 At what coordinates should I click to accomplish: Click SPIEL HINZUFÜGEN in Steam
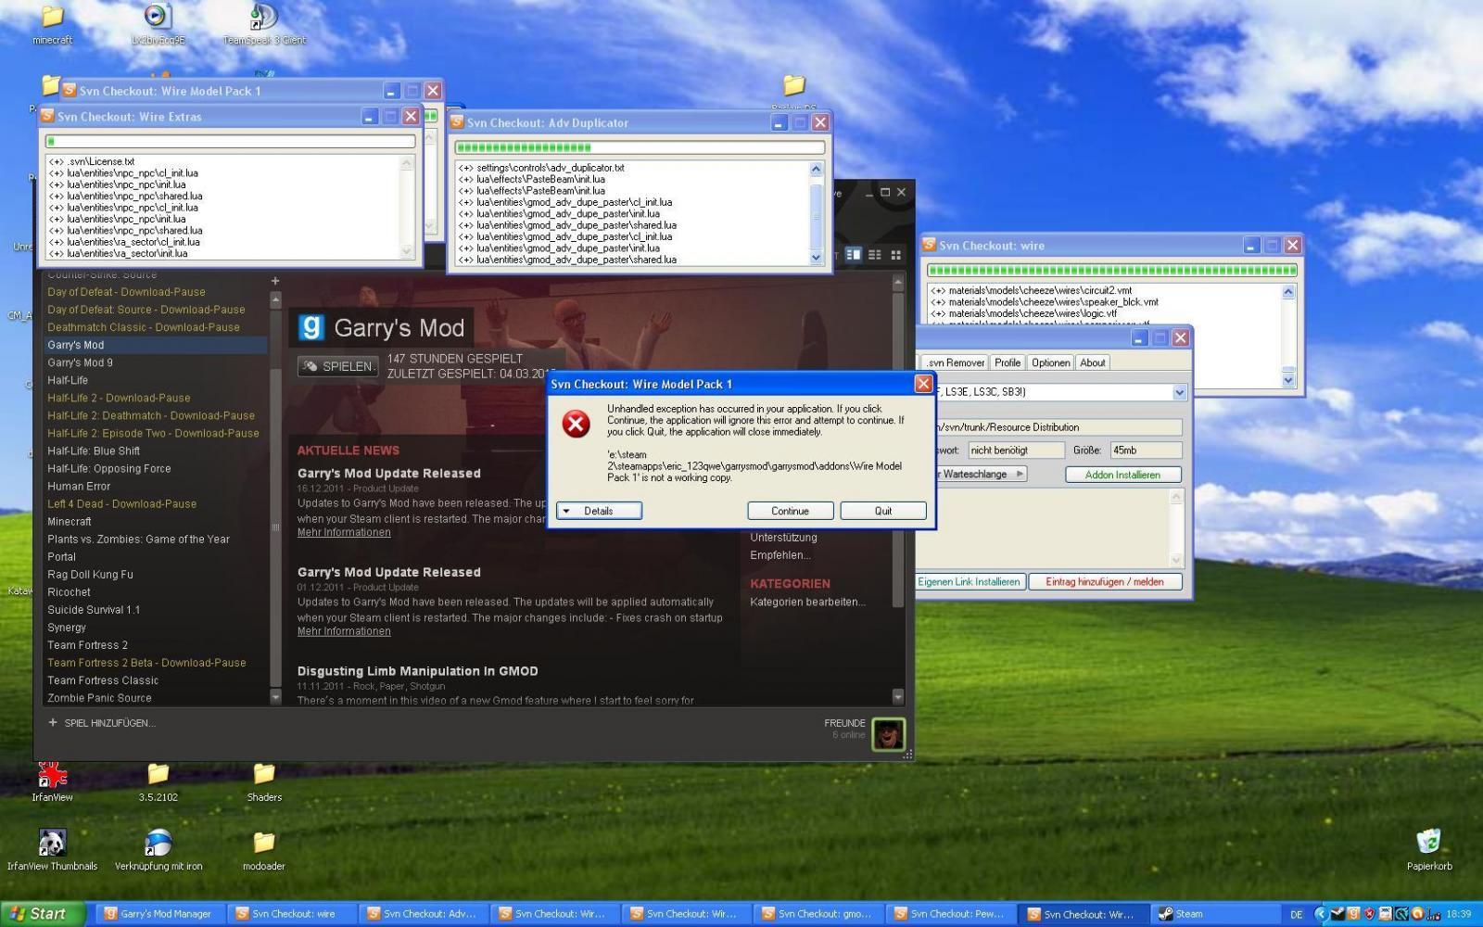(102, 723)
